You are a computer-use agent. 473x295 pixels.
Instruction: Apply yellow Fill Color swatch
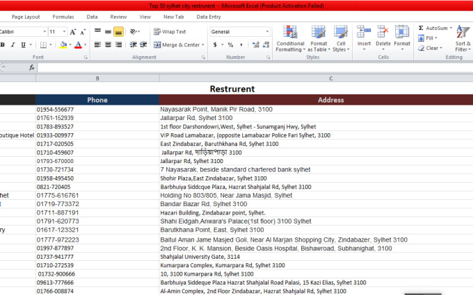tap(63, 45)
